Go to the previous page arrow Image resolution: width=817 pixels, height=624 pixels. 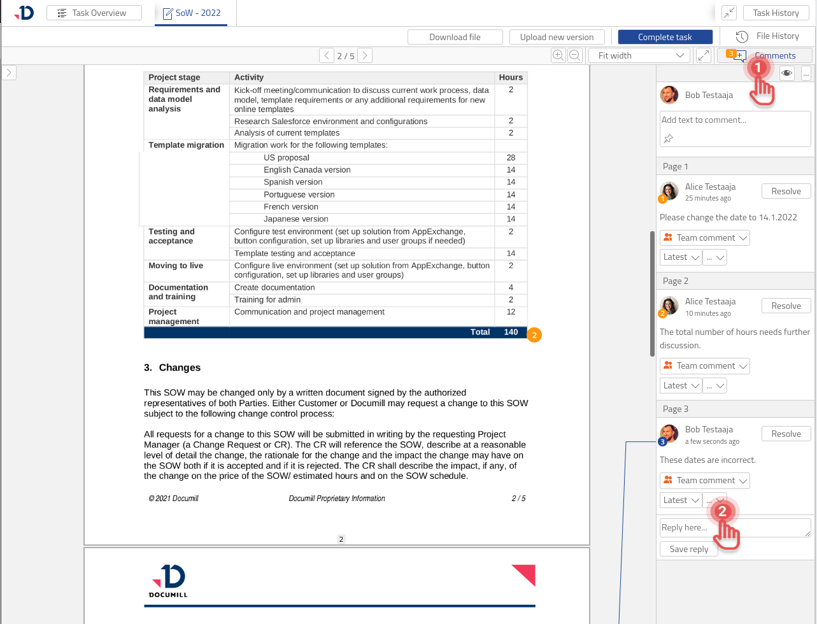(327, 56)
